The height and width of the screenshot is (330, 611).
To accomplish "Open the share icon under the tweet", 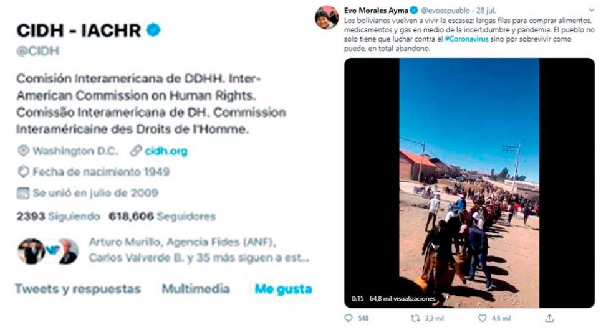I will pos(549,318).
